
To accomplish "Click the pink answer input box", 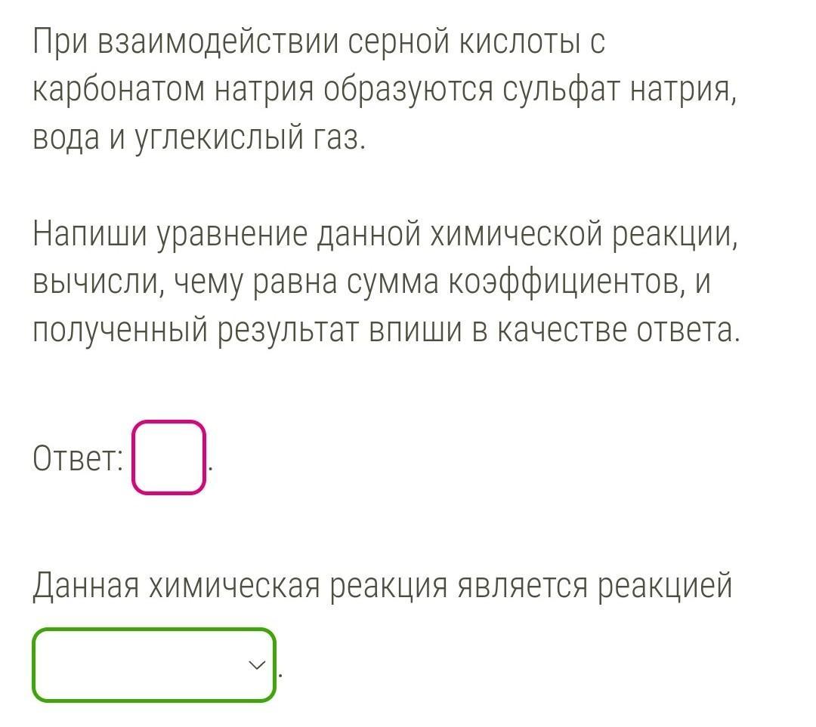I will (x=168, y=457).
